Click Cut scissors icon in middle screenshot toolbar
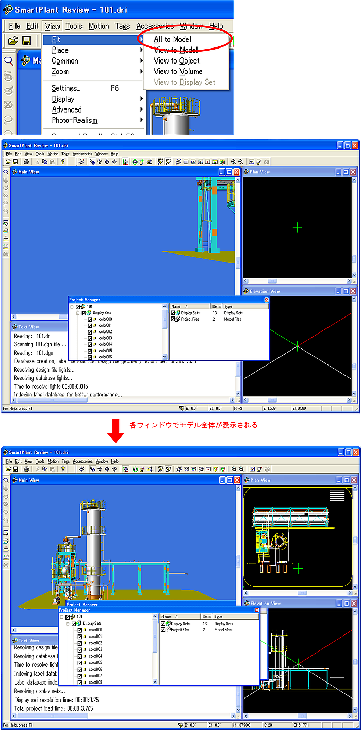This screenshot has width=361, height=730. click(x=38, y=162)
